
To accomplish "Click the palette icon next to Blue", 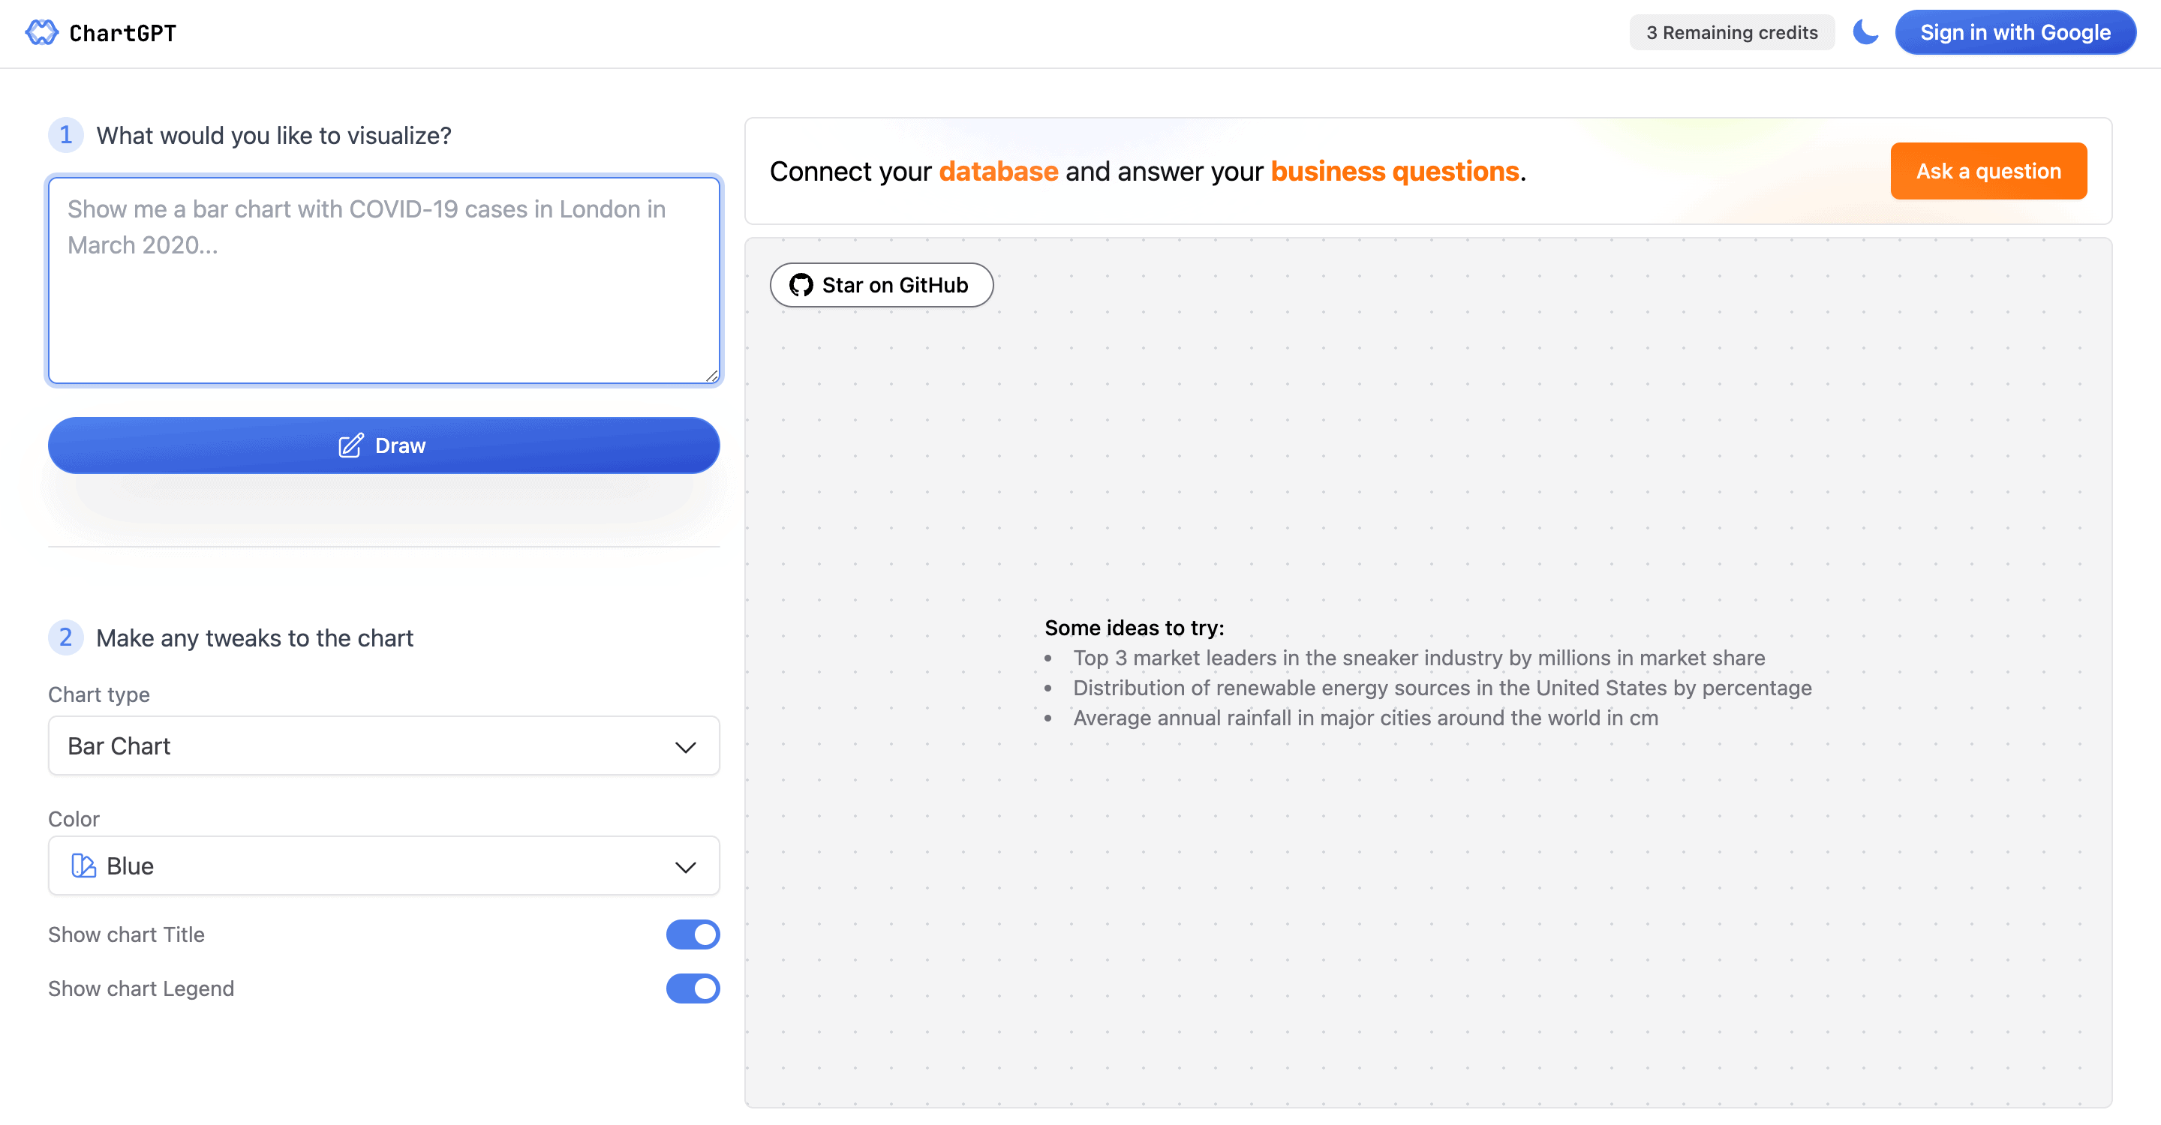I will [83, 866].
